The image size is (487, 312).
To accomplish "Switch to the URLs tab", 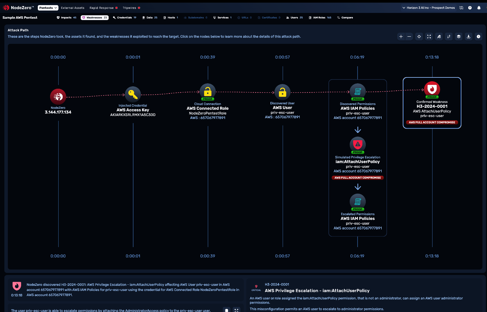I will 245,18.
